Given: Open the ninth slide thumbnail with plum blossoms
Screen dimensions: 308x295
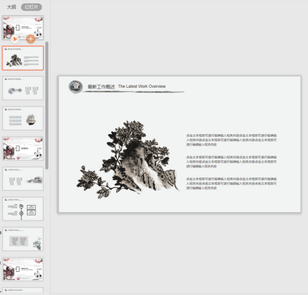Looking at the screenshot, I should pyautogui.click(x=23, y=269).
